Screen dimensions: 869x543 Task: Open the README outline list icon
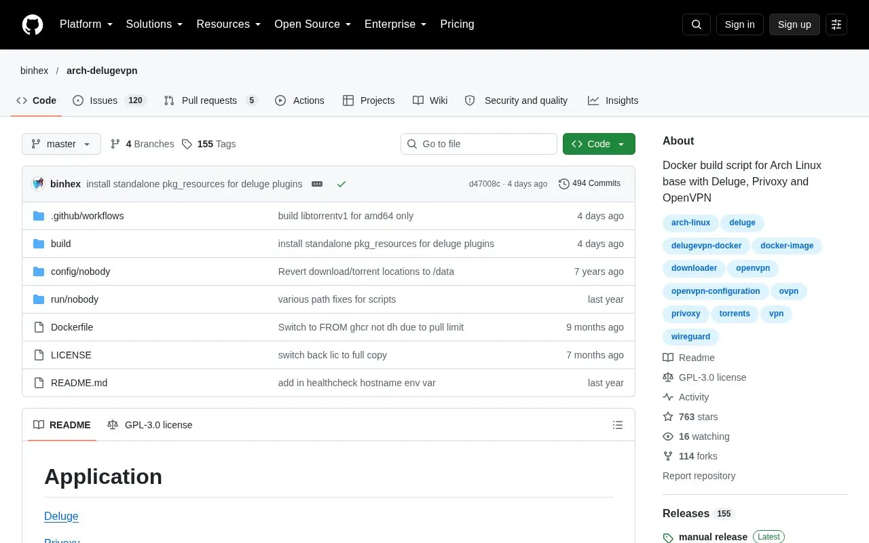[618, 425]
